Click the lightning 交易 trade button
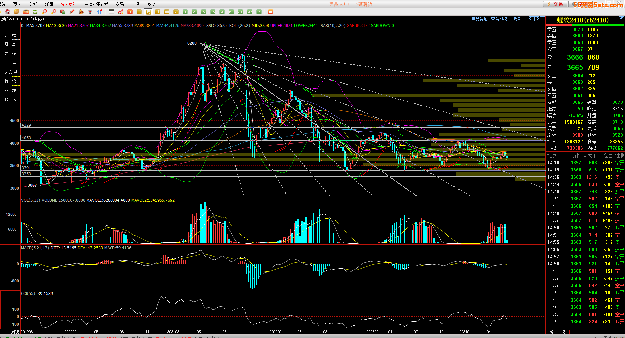Viewport: 625px width, 338px height. click(x=555, y=4)
